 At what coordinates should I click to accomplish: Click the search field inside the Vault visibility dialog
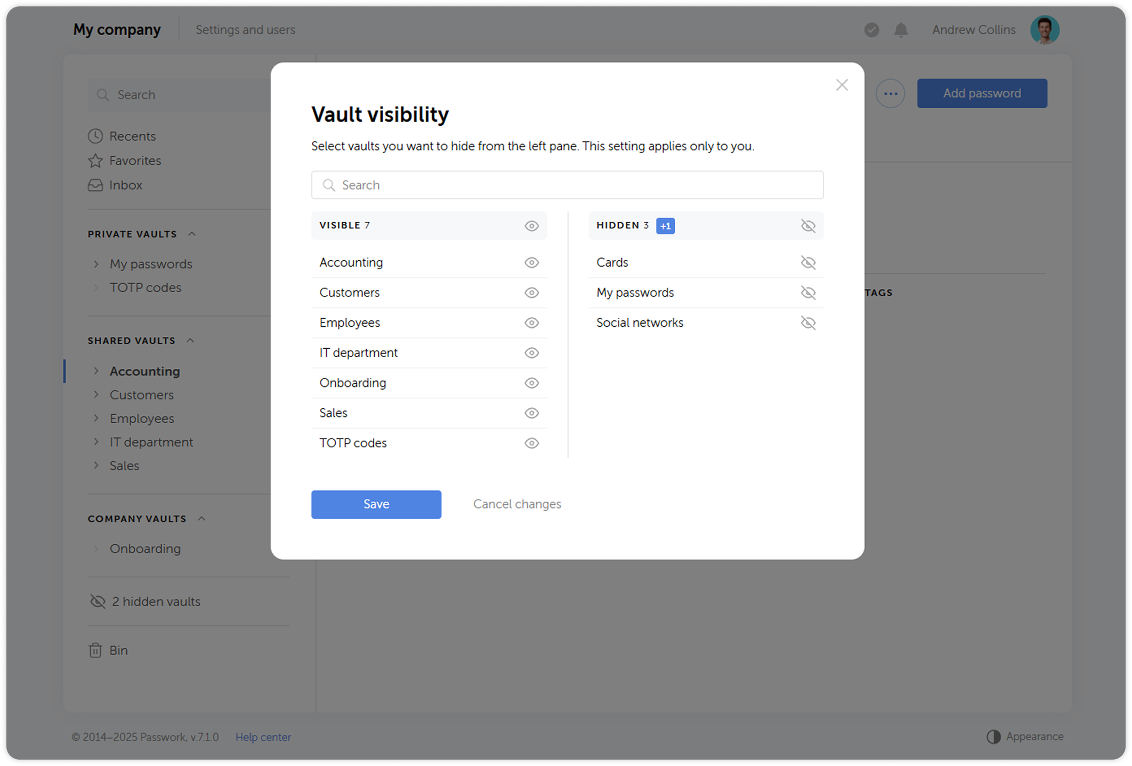(567, 185)
